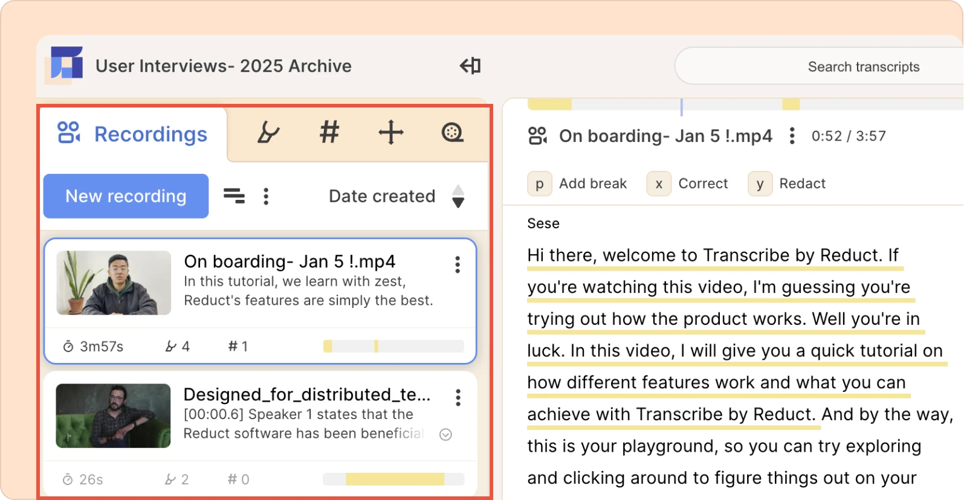Click the New recording button
964x500 pixels.
[x=126, y=196]
